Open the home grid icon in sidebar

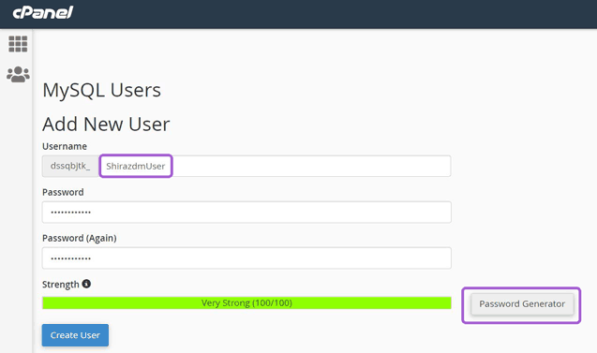pyautogui.click(x=18, y=44)
